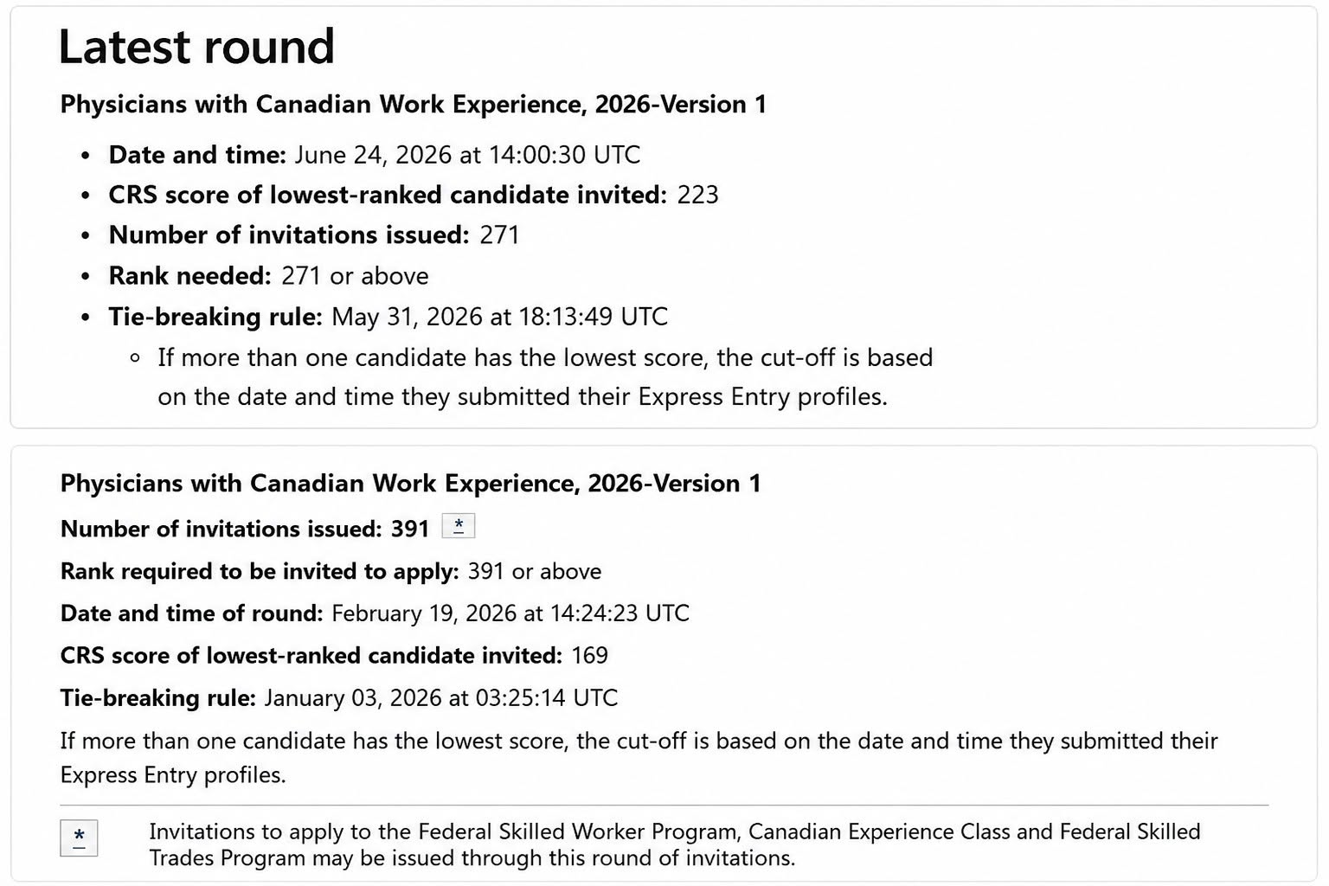Click the first Physicians with Canadian Work Experience title
Screen dimensions: 1329x886
pyautogui.click(x=413, y=105)
